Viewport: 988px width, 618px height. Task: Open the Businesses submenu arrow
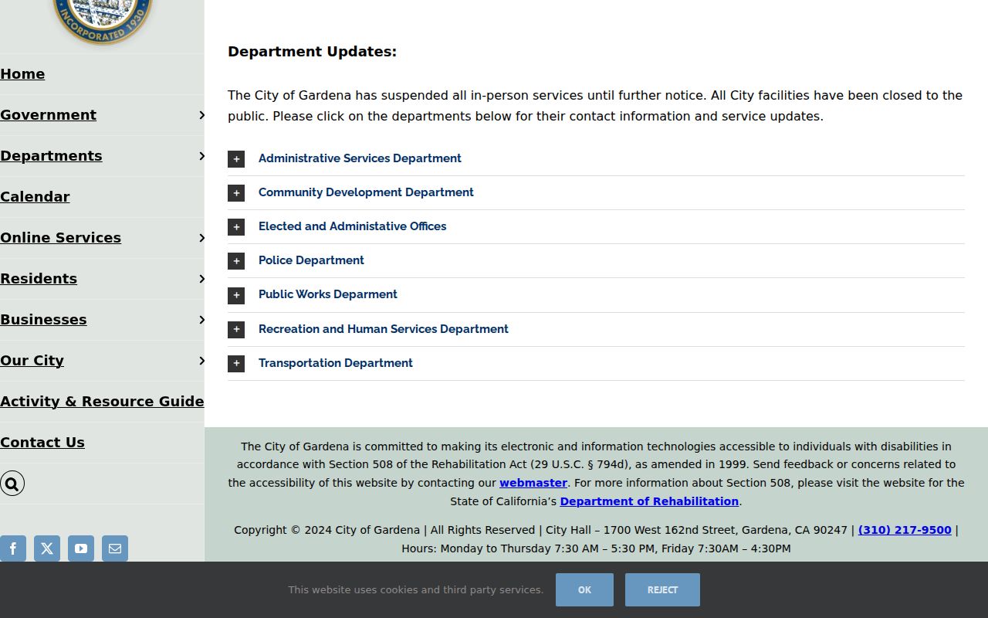pyautogui.click(x=201, y=320)
